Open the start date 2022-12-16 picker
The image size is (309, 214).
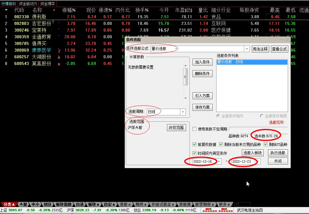pyautogui.click(x=219, y=161)
